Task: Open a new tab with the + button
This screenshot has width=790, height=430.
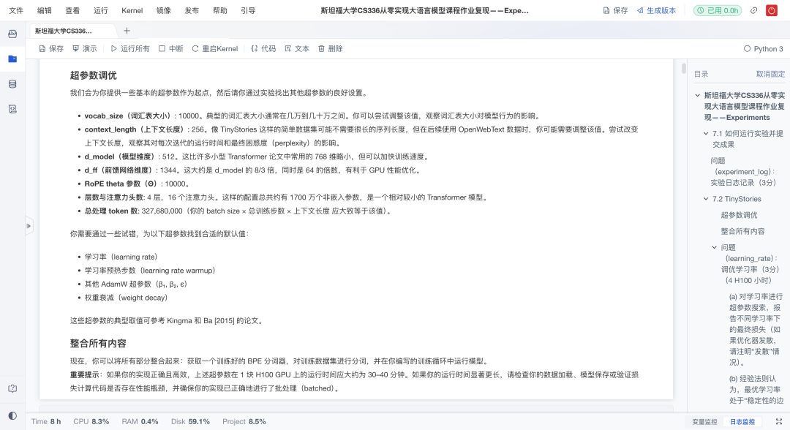Action: 127,31
